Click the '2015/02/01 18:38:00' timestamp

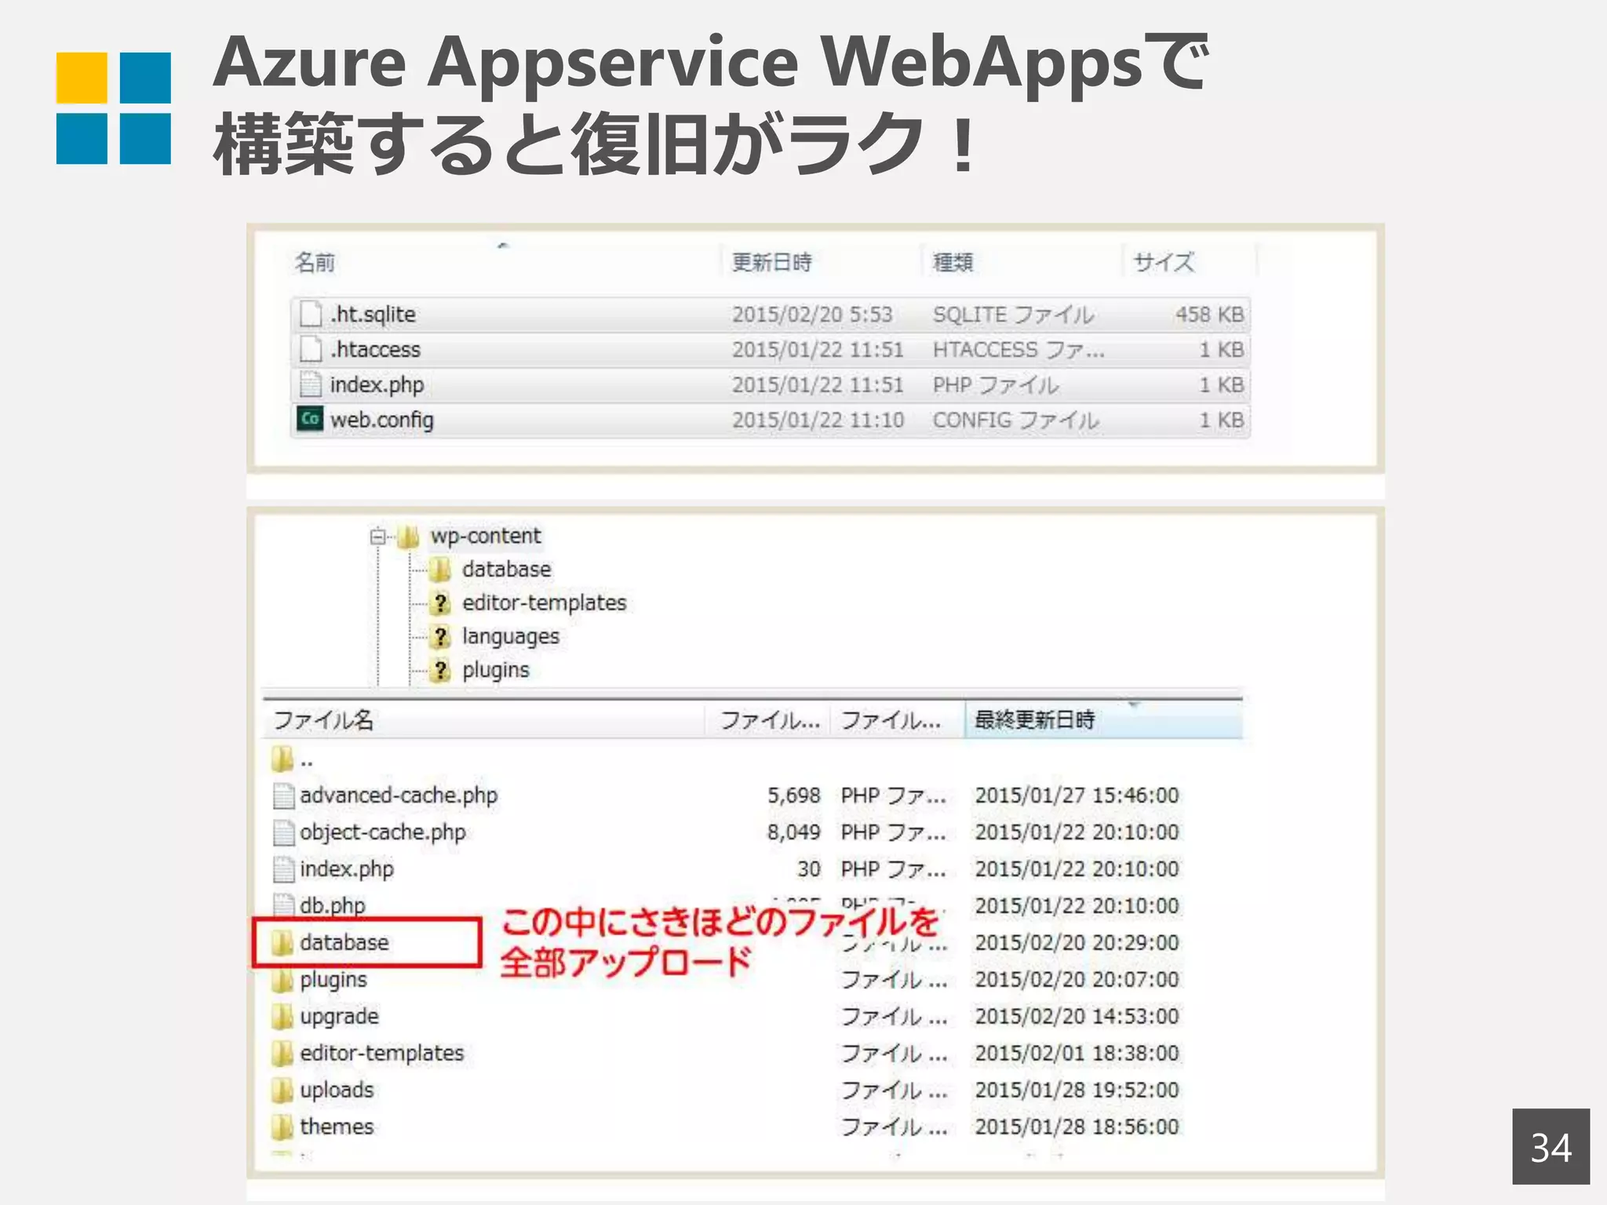click(x=1077, y=1054)
